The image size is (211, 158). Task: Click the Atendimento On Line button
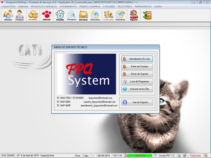tap(137, 59)
